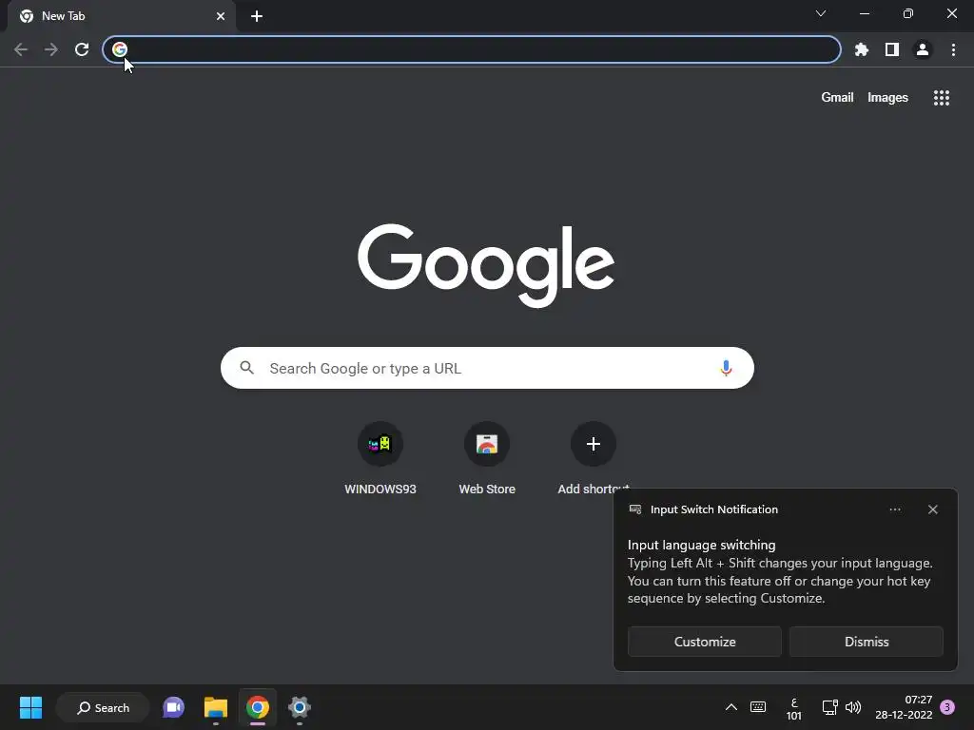This screenshot has width=974, height=730.
Task: Open the WINDOWS93 shortcut
Action: pyautogui.click(x=380, y=458)
